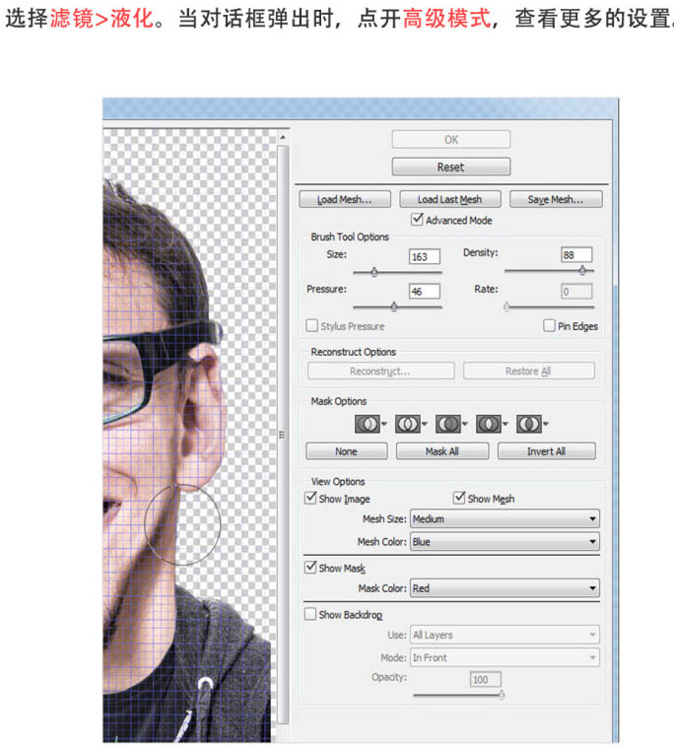Open the Mask Color dropdown set to Red
The image size is (674, 748).
(505, 588)
